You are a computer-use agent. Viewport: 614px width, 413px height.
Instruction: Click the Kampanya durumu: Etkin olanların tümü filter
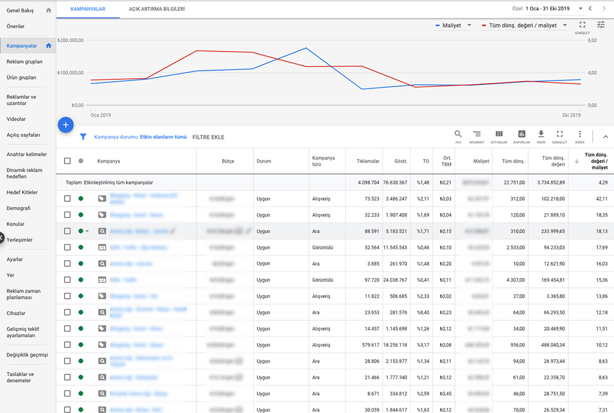tap(140, 137)
